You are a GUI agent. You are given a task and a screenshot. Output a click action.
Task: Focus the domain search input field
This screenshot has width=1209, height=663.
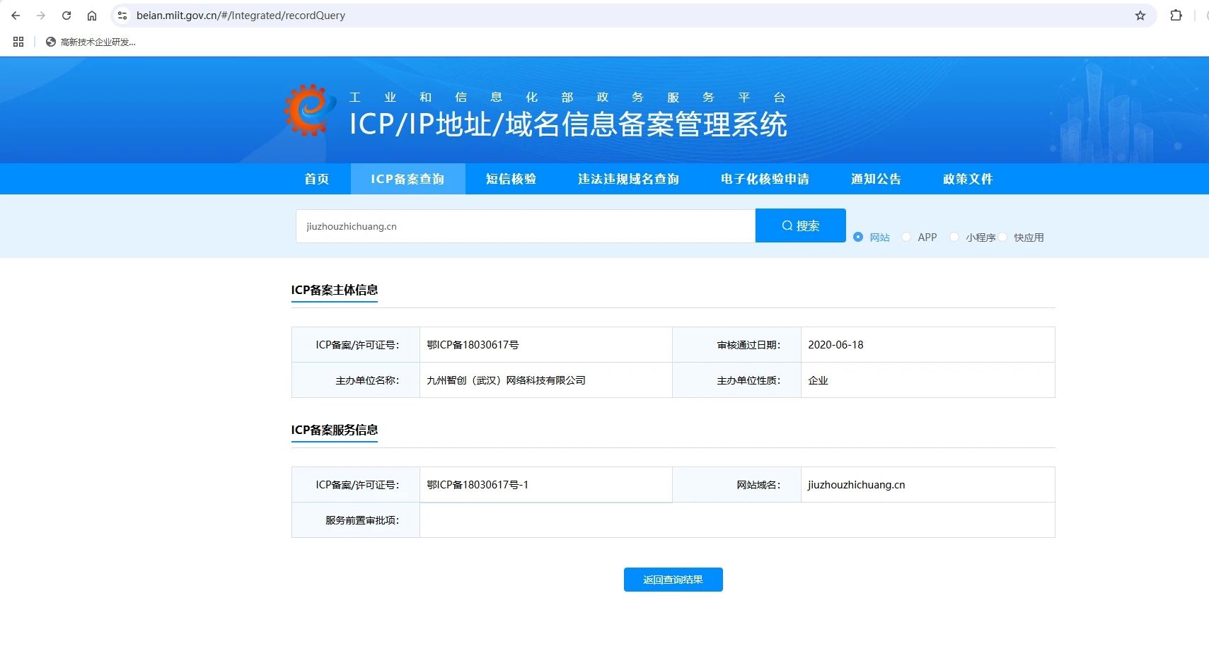tap(526, 226)
